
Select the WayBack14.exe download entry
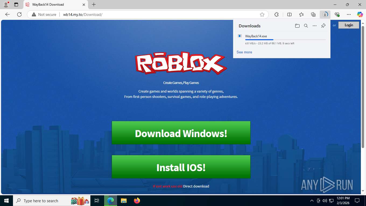coord(282,39)
